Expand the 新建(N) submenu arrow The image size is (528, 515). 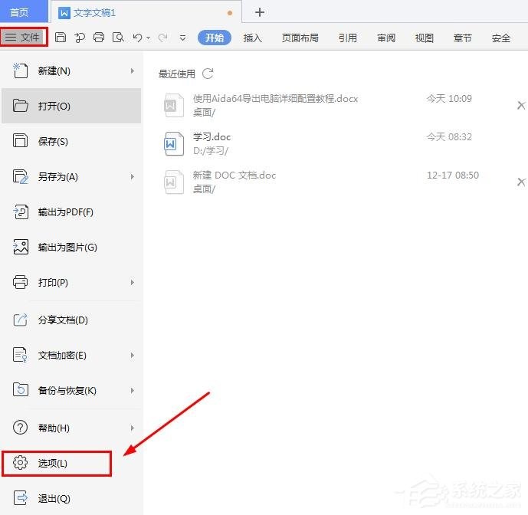point(133,71)
